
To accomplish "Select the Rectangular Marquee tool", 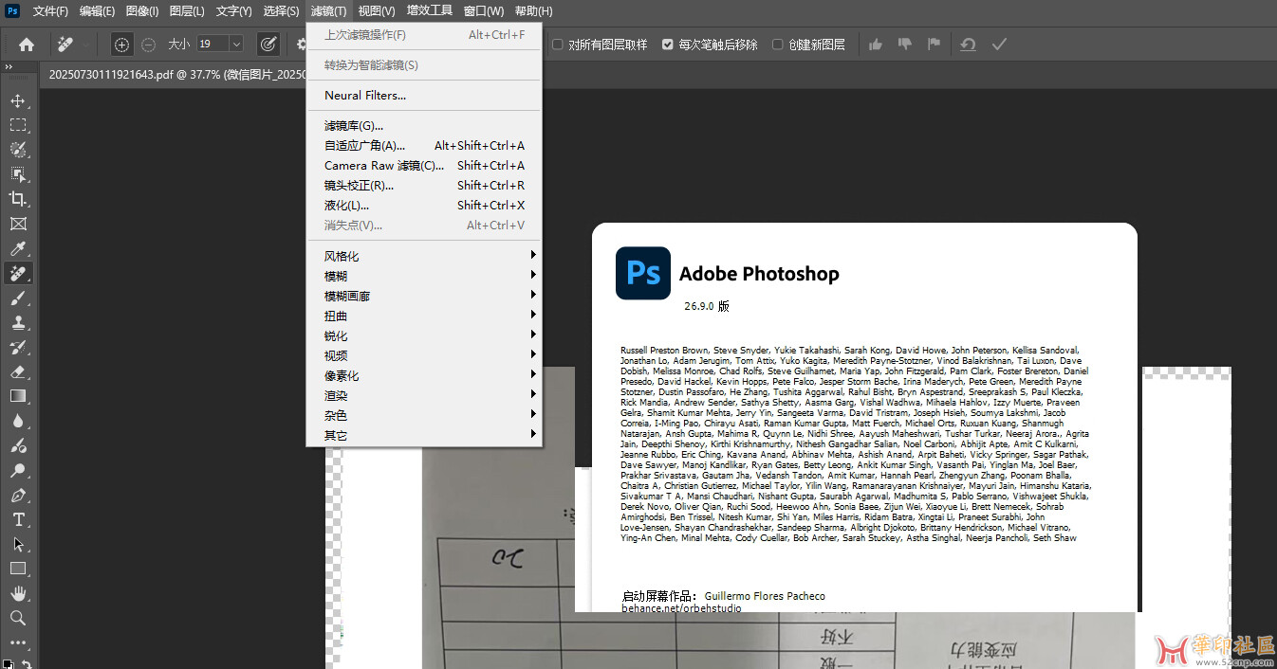I will coord(18,125).
